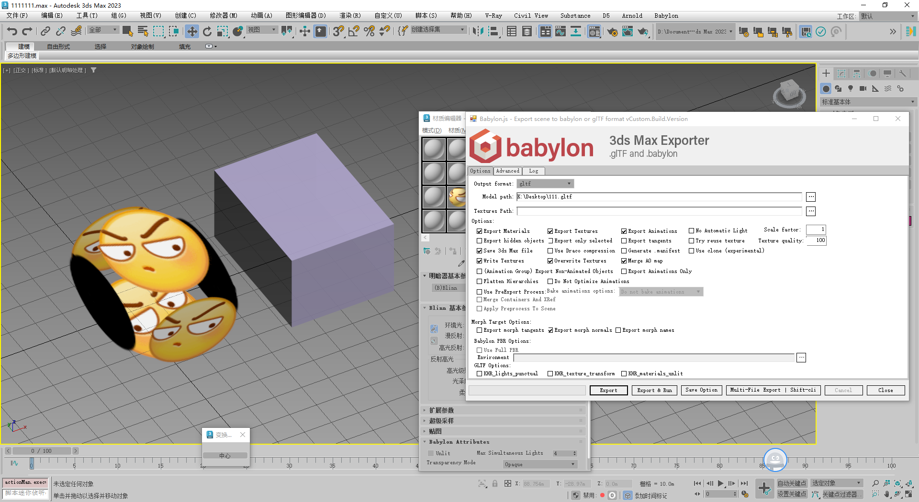Image resolution: width=919 pixels, height=502 pixels.
Task: Expand the 扩展参数 rollout
Action: pos(502,410)
